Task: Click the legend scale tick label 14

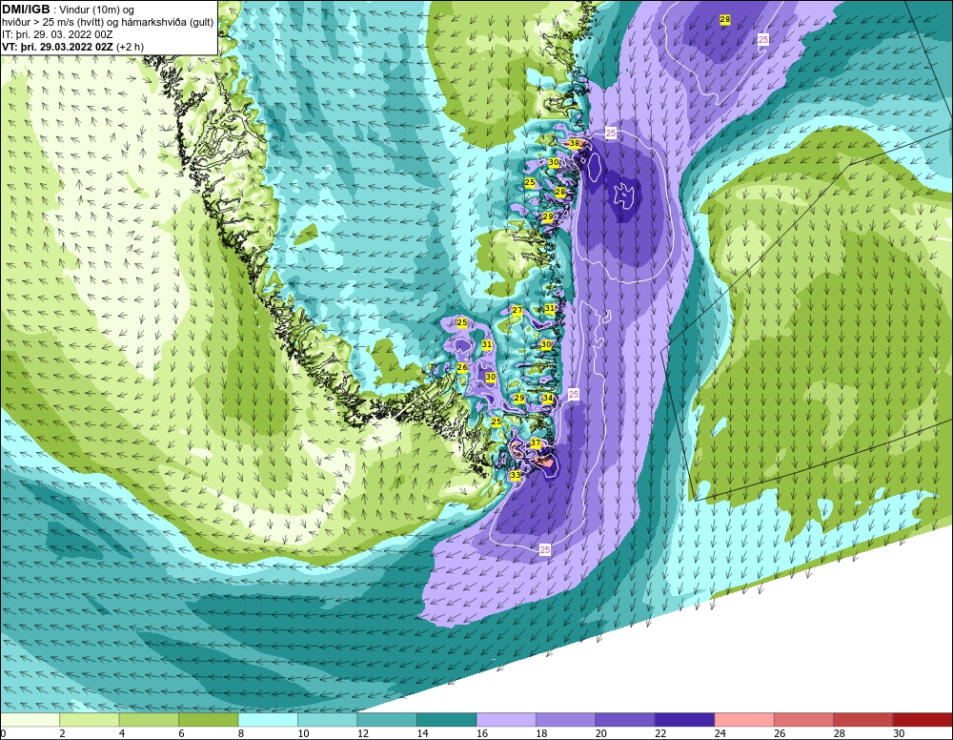Action: (422, 734)
